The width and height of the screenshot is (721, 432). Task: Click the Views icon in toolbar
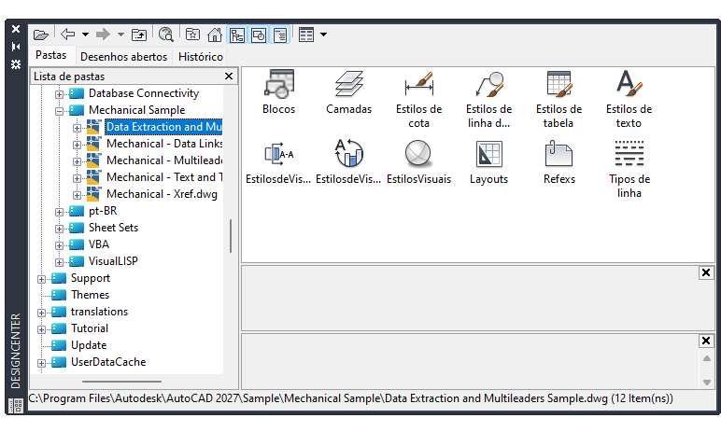coord(305,35)
